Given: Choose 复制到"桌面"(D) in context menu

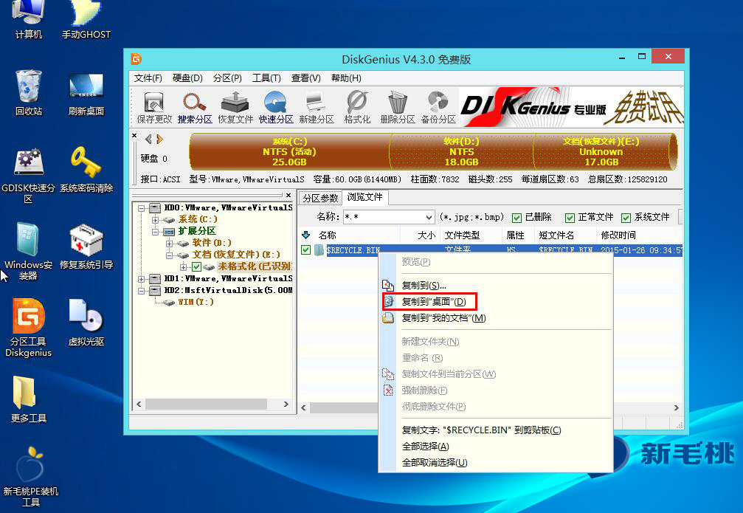Looking at the screenshot, I should [x=496, y=302].
